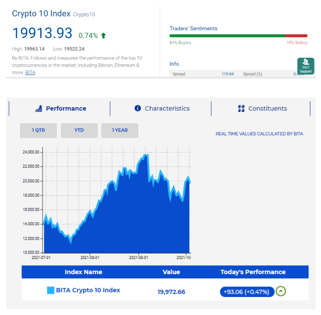Click the +93.06 (+0.47%) performance badge
The image size is (321, 315).
coord(247,292)
